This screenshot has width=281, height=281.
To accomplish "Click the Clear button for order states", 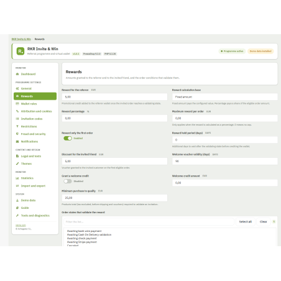I will tap(263, 222).
